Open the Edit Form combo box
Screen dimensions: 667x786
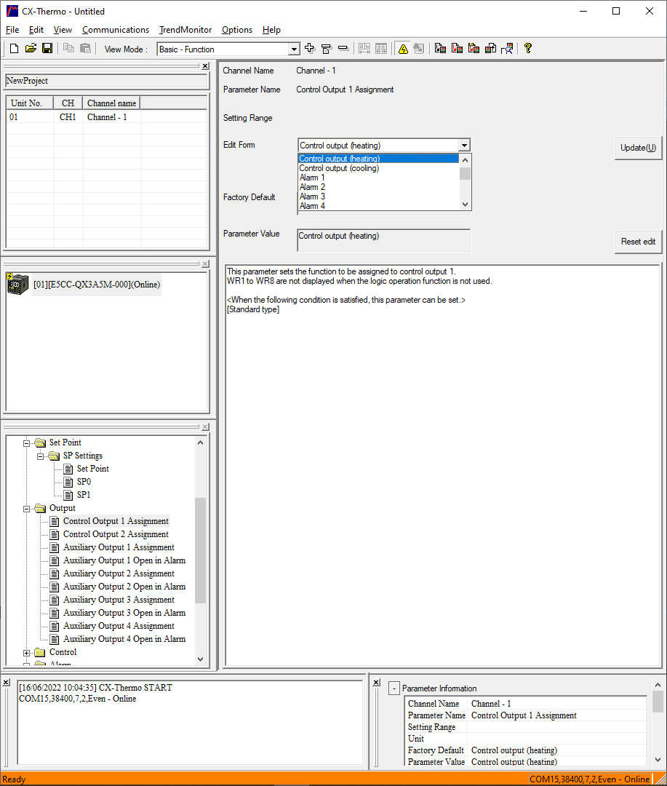click(x=465, y=146)
